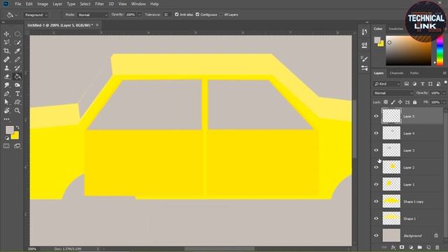The image size is (448, 252).
Task: Select the Sponge tool
Action: (x=17, y=85)
